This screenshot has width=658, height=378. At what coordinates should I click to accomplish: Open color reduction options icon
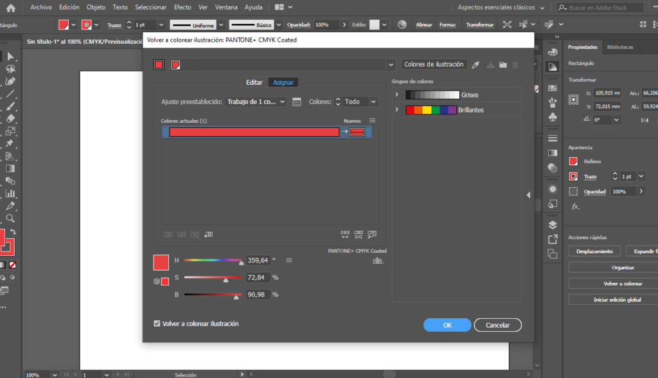pos(297,102)
